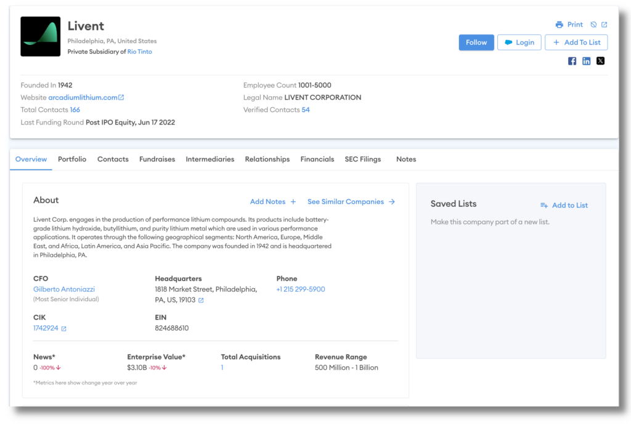
Task: Open profile in new window icon
Action: click(x=604, y=25)
